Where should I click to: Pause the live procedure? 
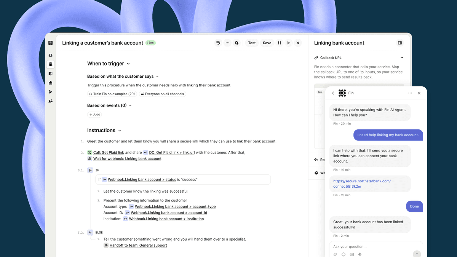(x=280, y=43)
